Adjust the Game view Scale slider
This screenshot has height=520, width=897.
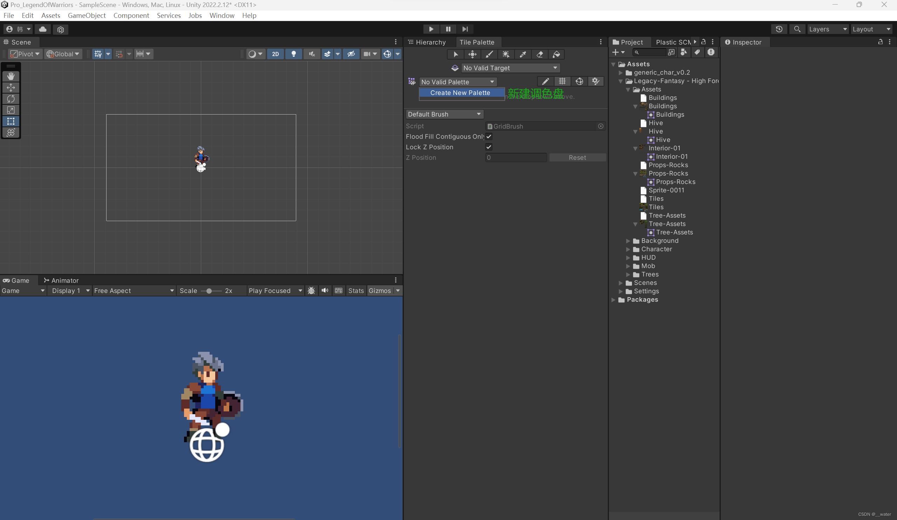click(x=209, y=291)
